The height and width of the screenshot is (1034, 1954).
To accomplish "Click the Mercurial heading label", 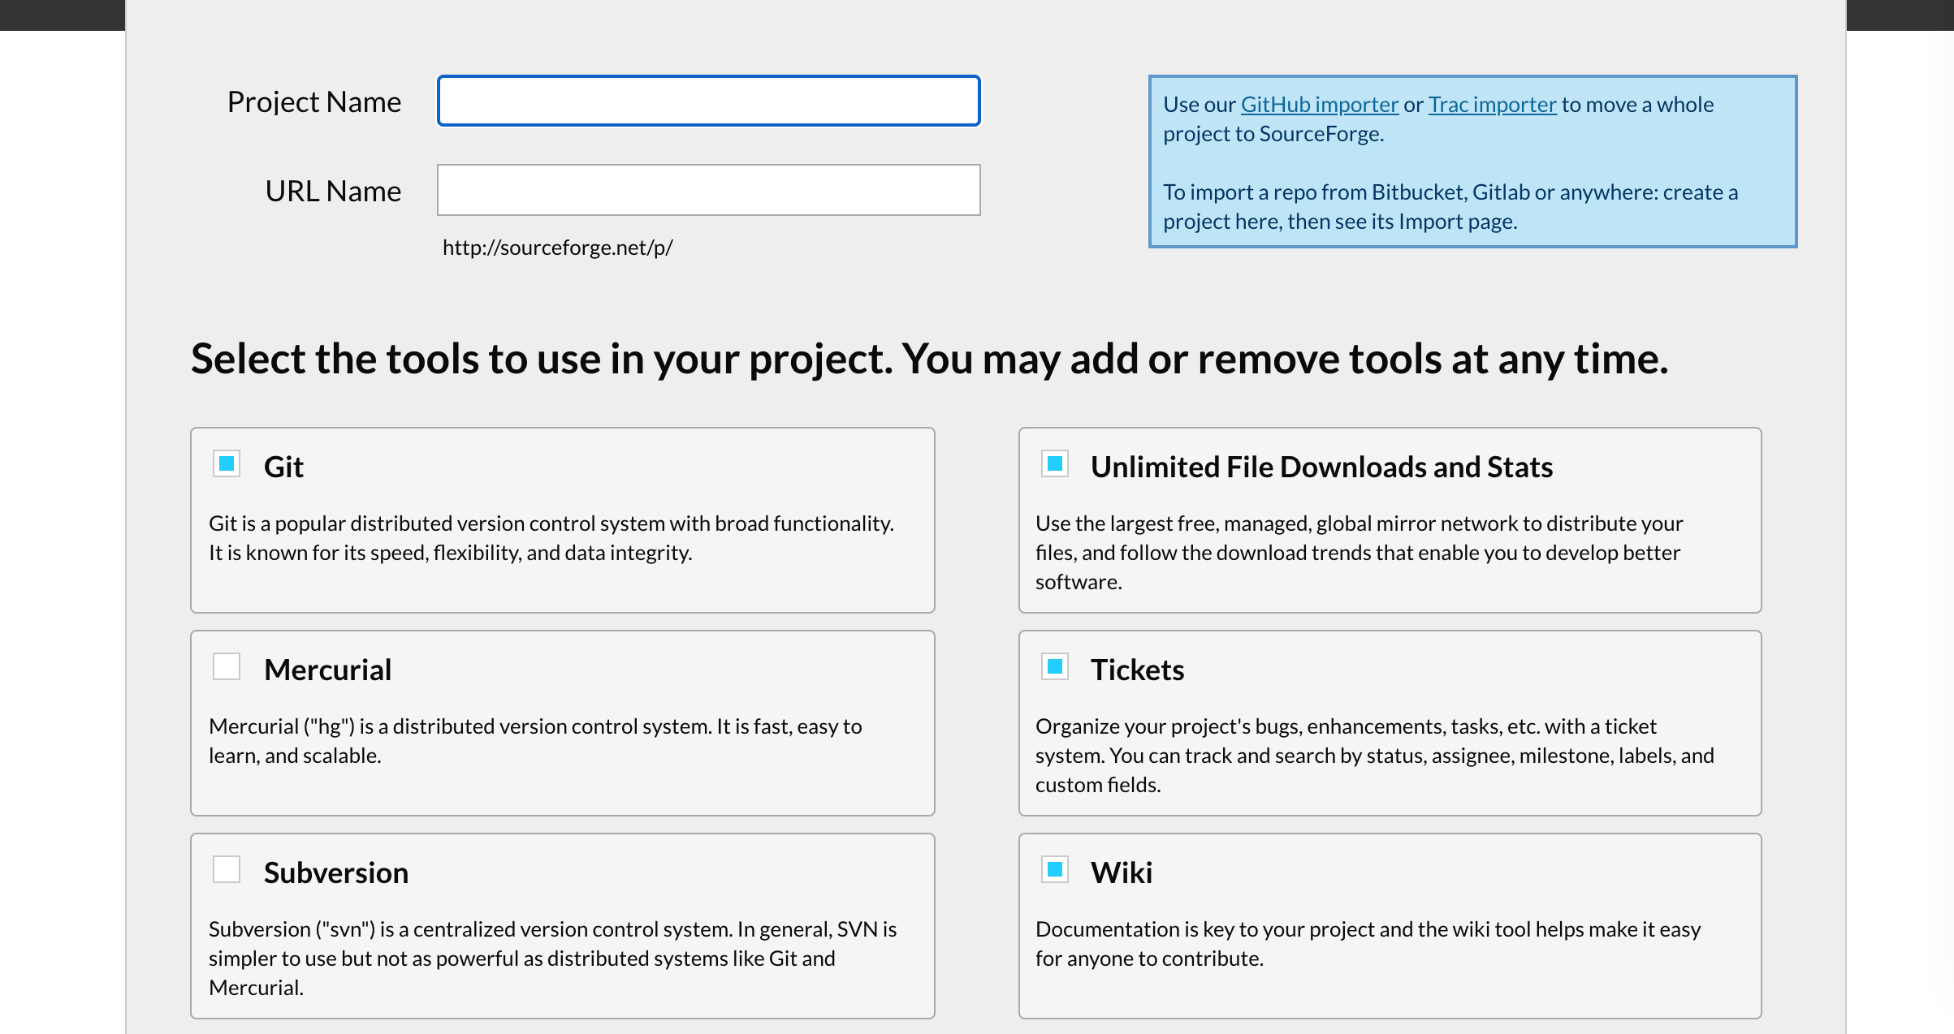I will point(327,670).
